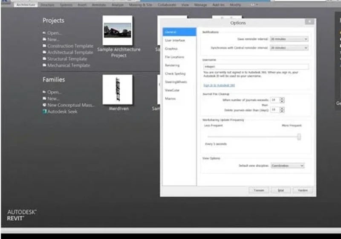Click the worksharing frequency slider track middle

[253, 137]
